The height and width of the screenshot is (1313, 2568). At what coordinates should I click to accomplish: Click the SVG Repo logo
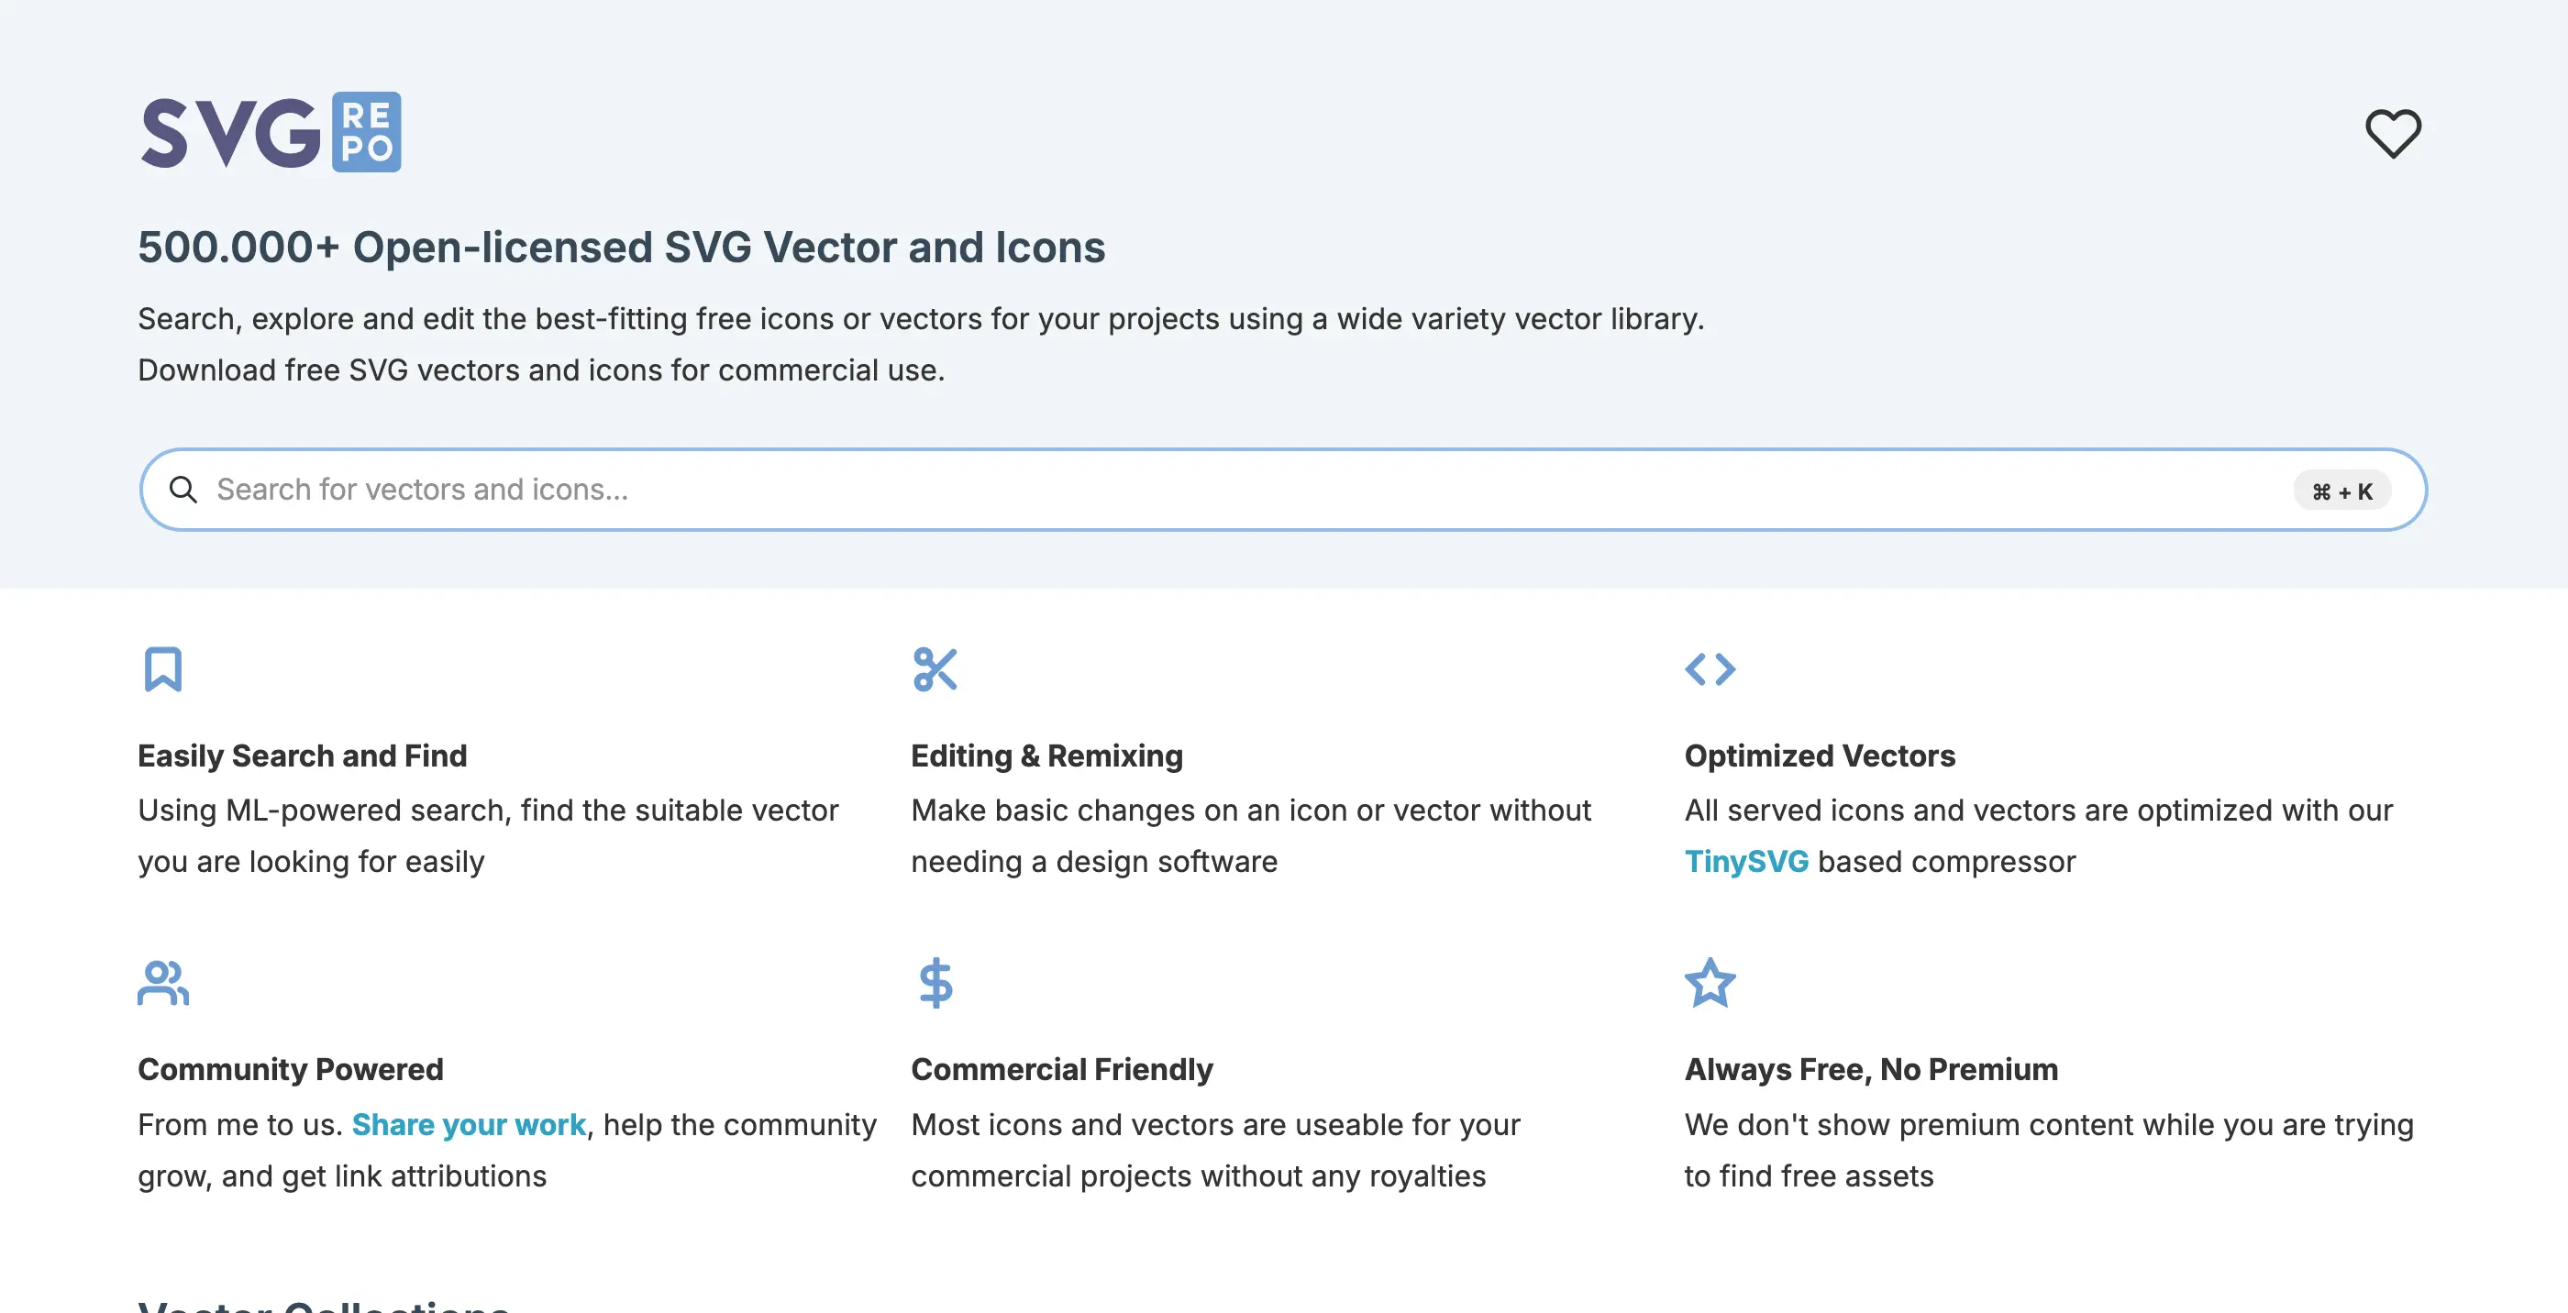coord(271,133)
